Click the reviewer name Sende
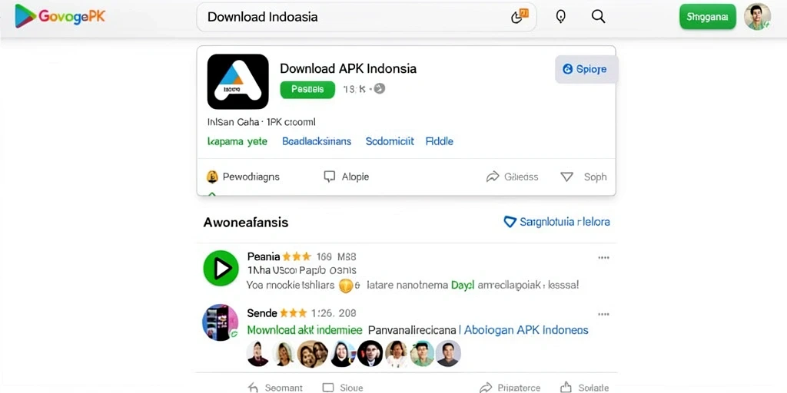 point(262,313)
